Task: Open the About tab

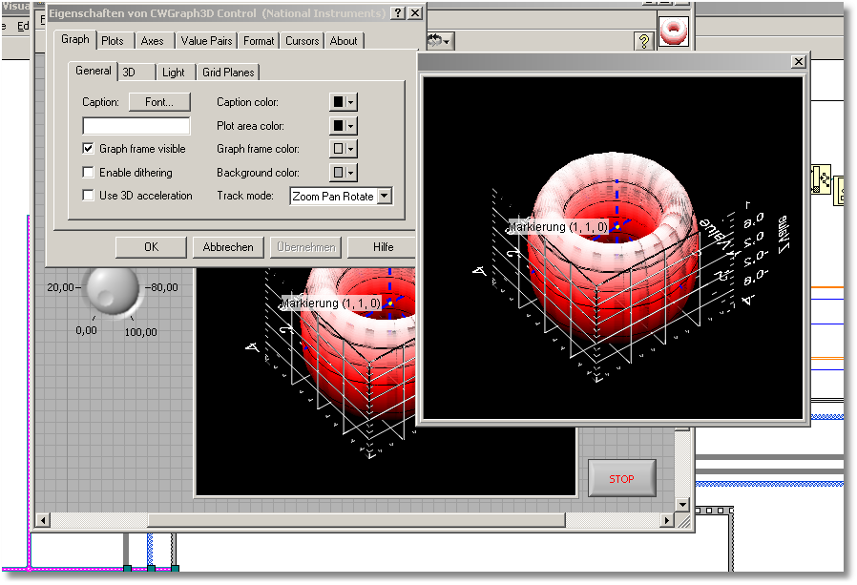Action: [x=344, y=40]
